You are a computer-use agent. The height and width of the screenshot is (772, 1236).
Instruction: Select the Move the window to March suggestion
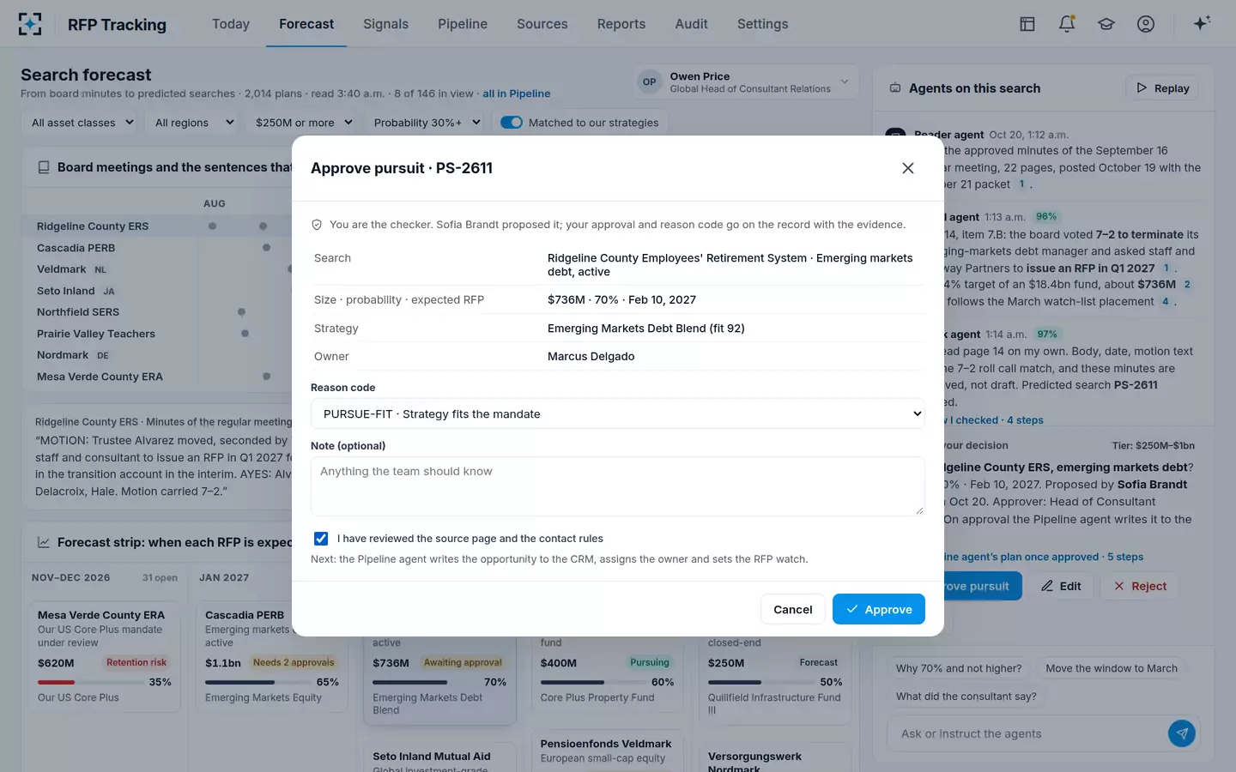click(x=1112, y=668)
